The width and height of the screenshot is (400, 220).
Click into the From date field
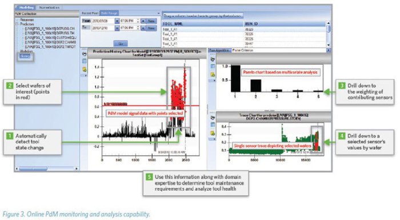pos(103,21)
